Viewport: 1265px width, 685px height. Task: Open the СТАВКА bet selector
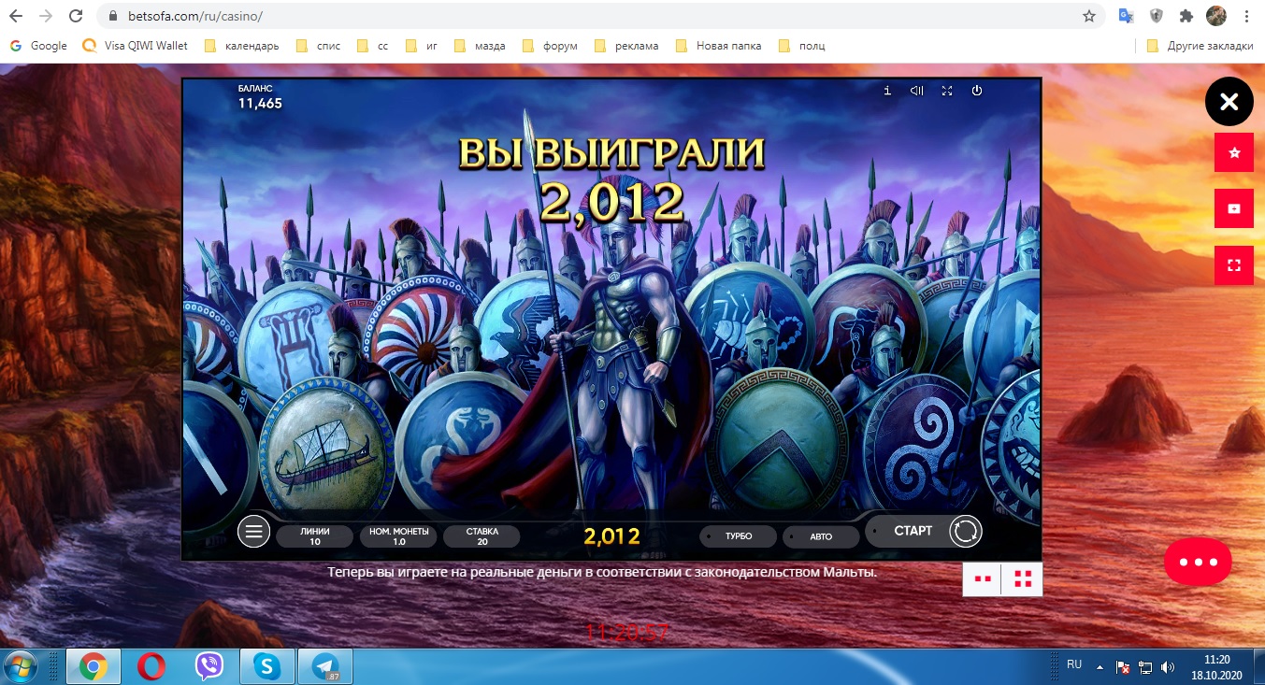coord(482,536)
